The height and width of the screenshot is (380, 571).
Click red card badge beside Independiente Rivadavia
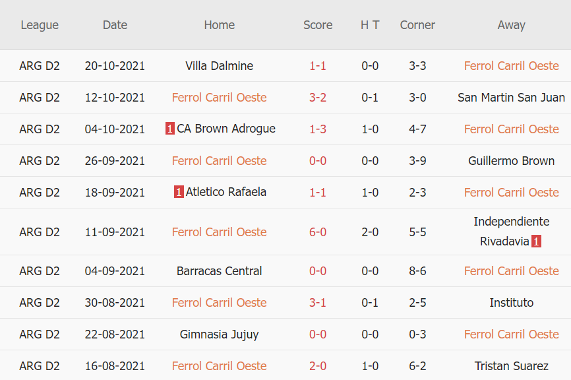536,241
